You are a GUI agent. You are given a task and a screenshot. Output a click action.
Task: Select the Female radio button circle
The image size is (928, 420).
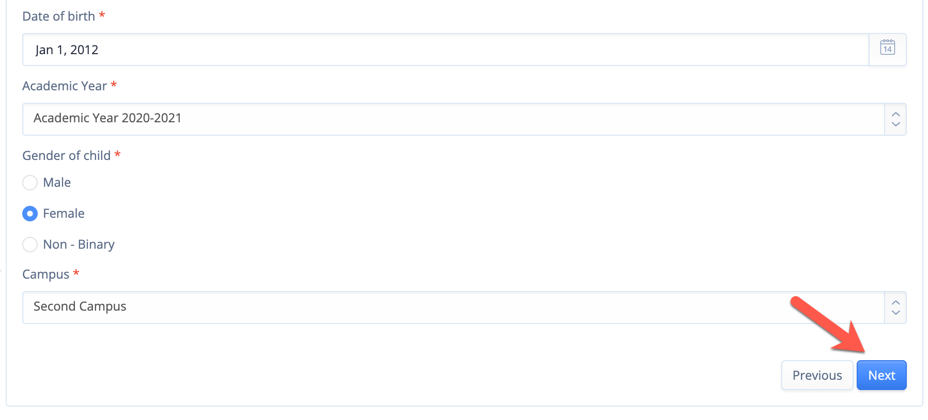[x=30, y=214]
